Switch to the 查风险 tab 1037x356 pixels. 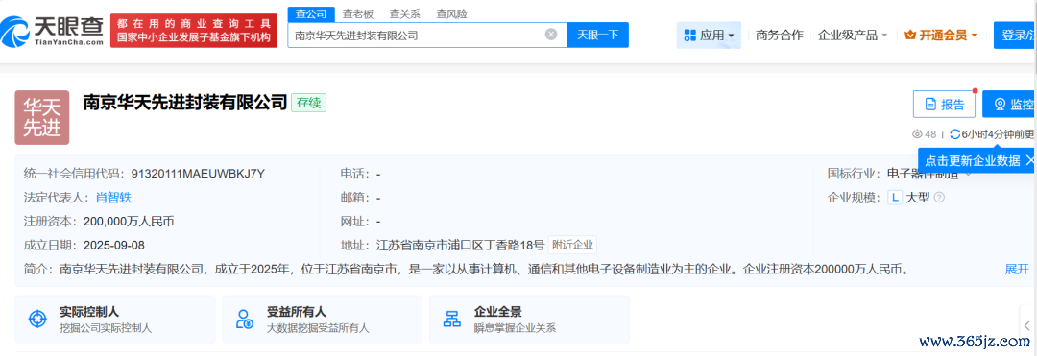[x=451, y=13]
